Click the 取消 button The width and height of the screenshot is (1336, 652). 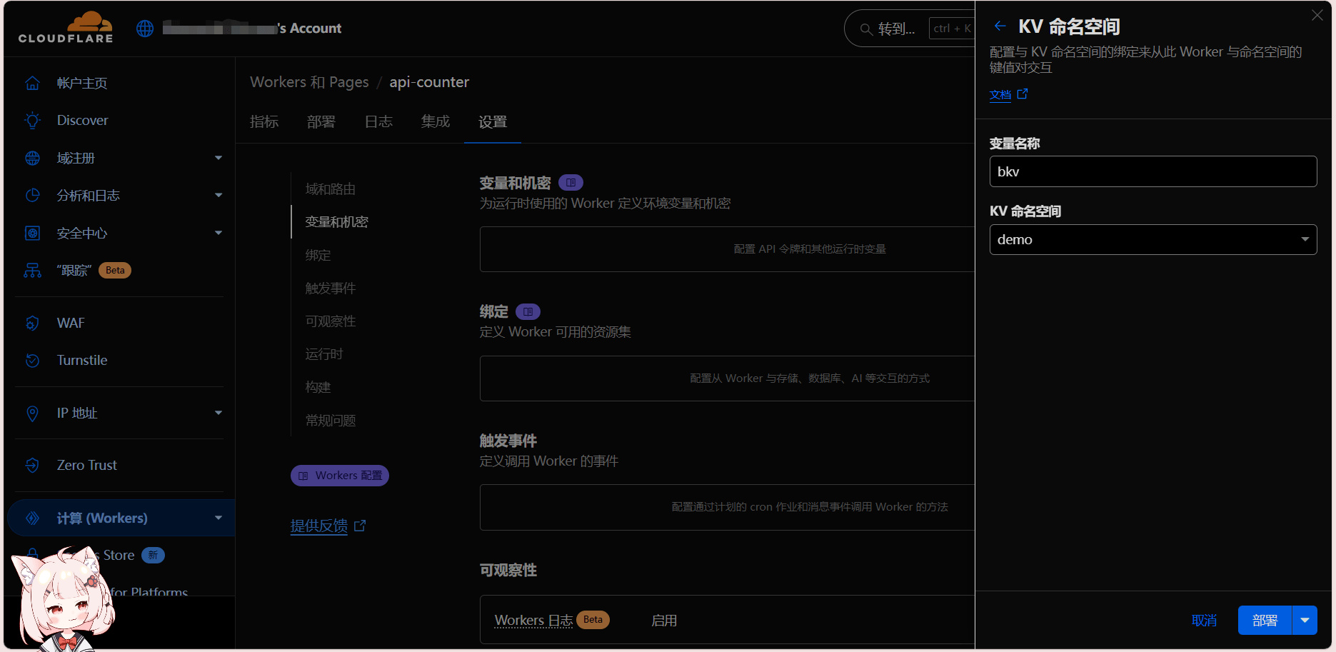[x=1204, y=621]
